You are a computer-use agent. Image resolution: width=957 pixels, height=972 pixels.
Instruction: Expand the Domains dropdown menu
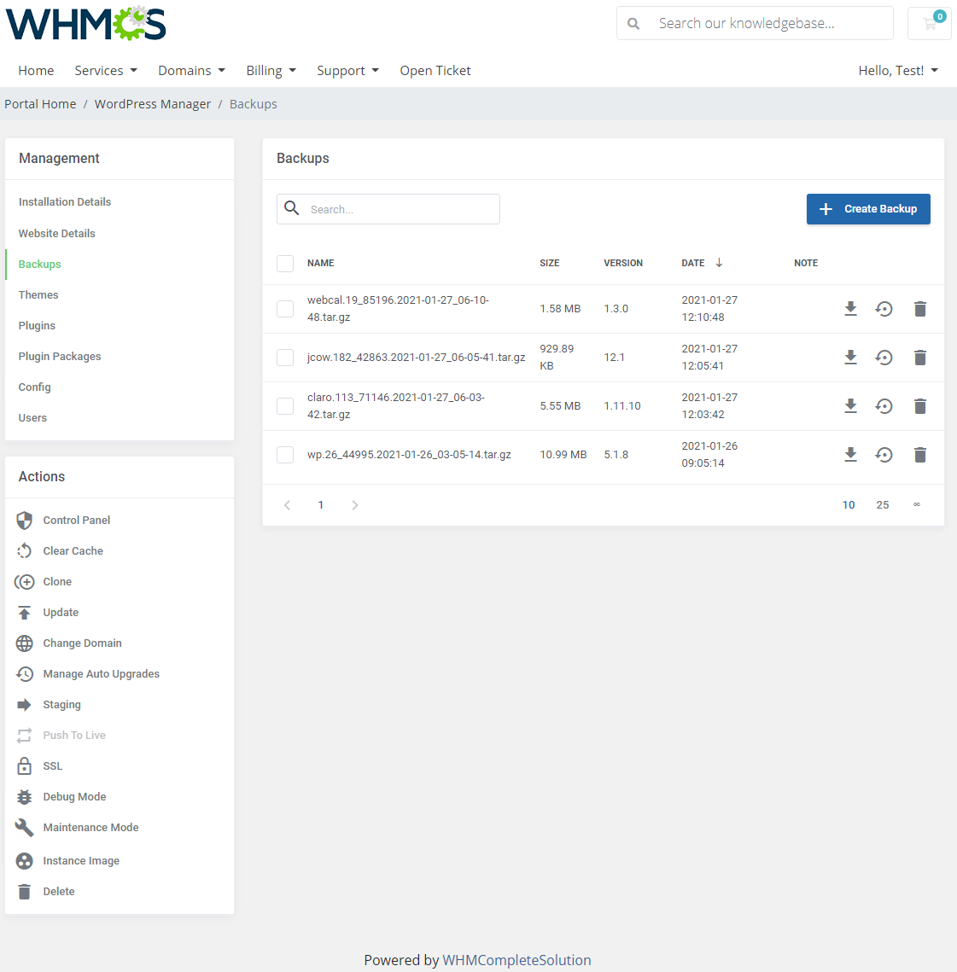(x=191, y=71)
